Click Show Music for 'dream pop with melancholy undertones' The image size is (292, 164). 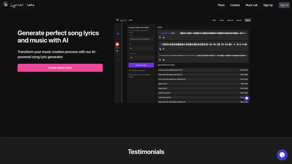pyautogui.click(x=244, y=79)
